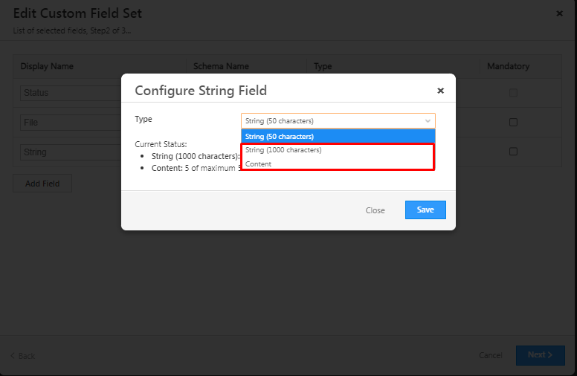Open the Type dropdown arrow
This screenshot has width=577, height=376.
coord(428,120)
